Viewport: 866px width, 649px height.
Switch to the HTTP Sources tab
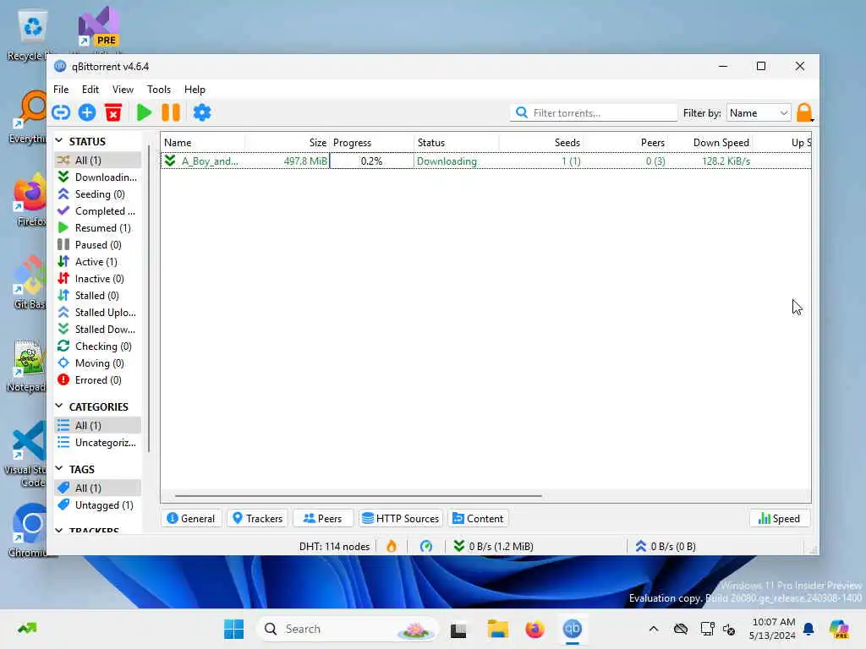(x=401, y=519)
